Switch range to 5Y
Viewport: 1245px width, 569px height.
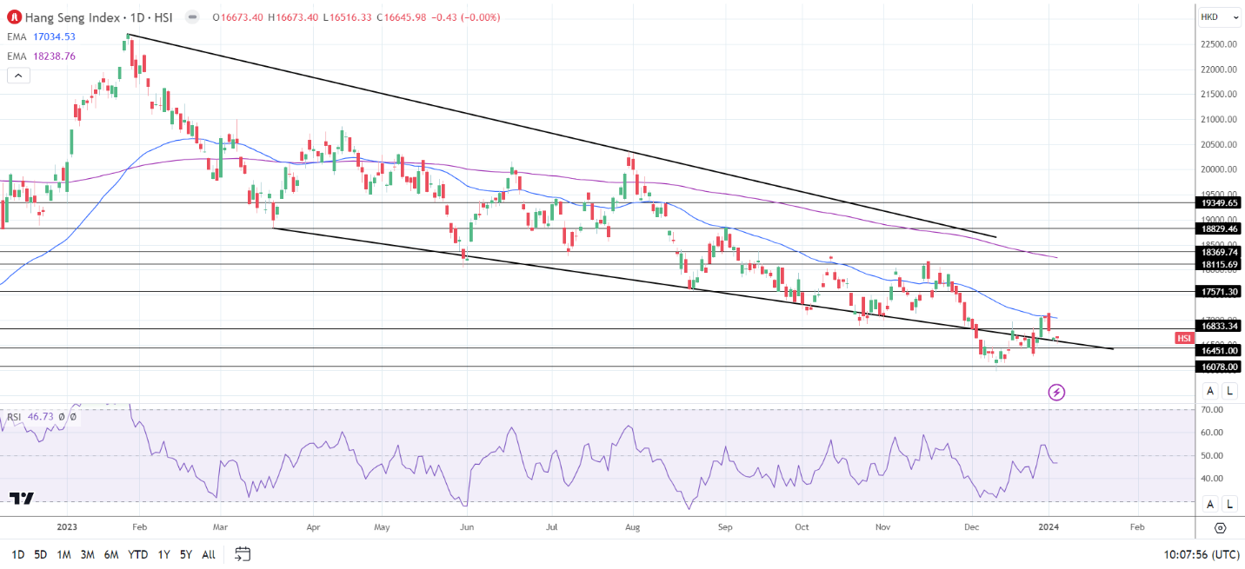[x=186, y=554]
